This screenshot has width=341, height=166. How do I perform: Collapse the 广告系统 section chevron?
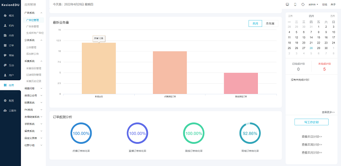[41, 13]
